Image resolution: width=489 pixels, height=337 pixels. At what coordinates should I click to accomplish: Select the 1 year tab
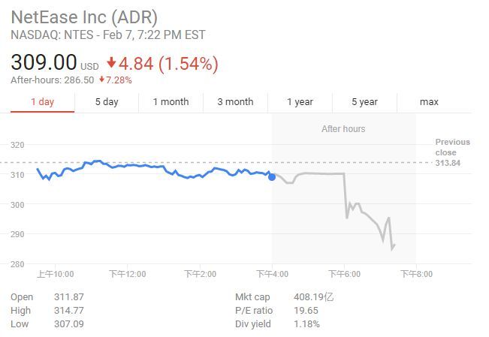pos(300,102)
